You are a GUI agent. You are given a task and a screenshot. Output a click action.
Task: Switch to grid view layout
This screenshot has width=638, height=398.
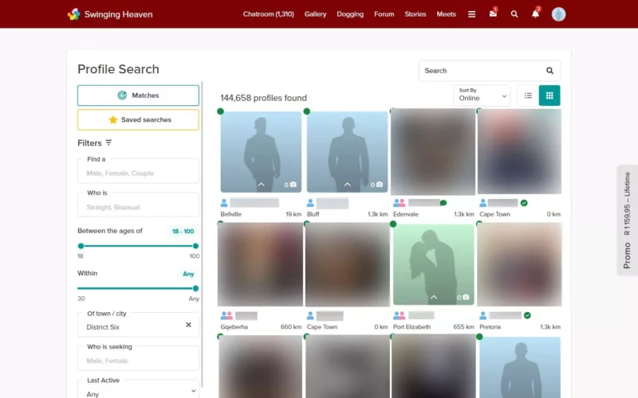coord(549,96)
